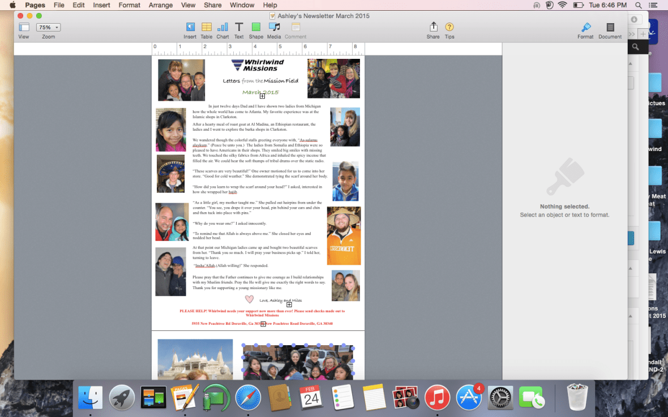Click the Wi-Fi status icon
This screenshot has width=668, height=417.
(x=562, y=5)
